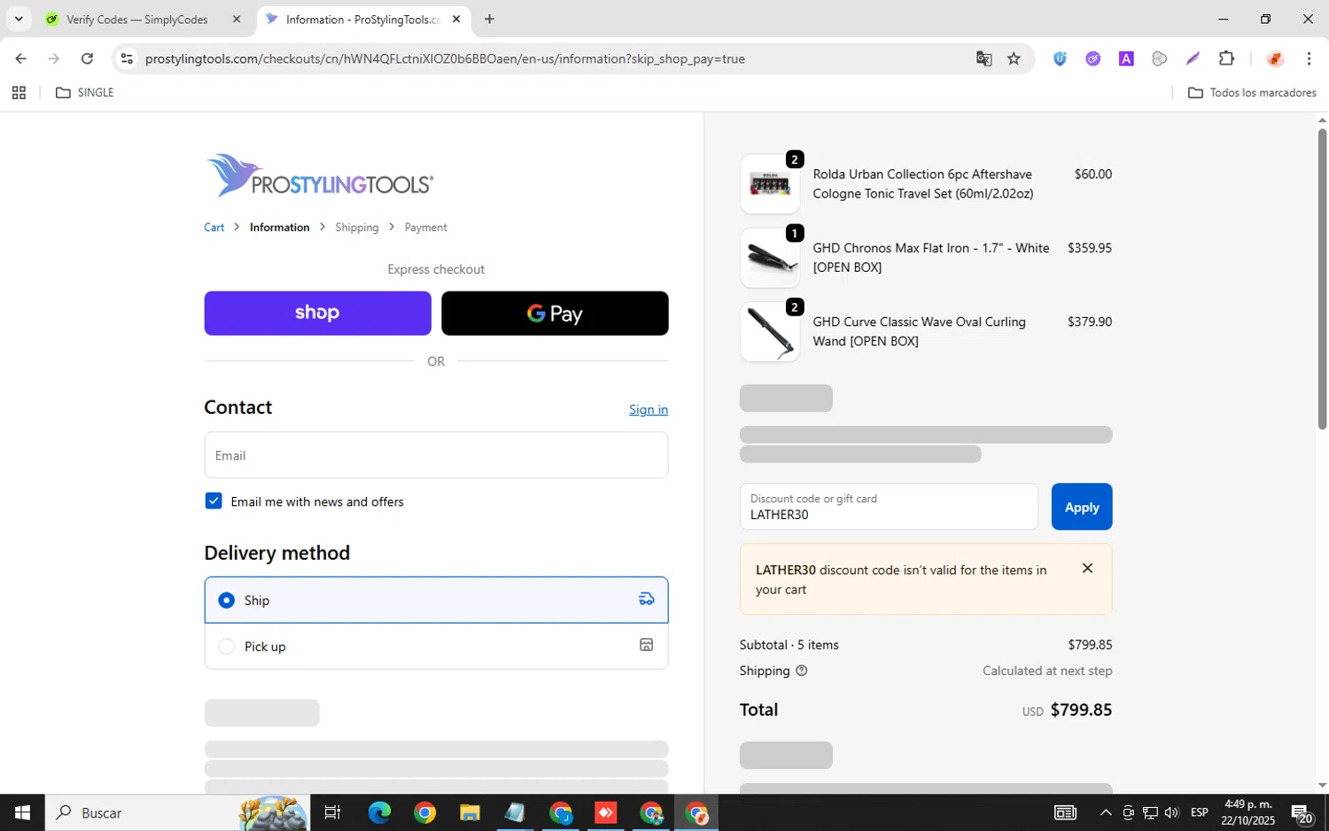Apply the discount code
Screen dimensions: 1329x831
click(1082, 507)
